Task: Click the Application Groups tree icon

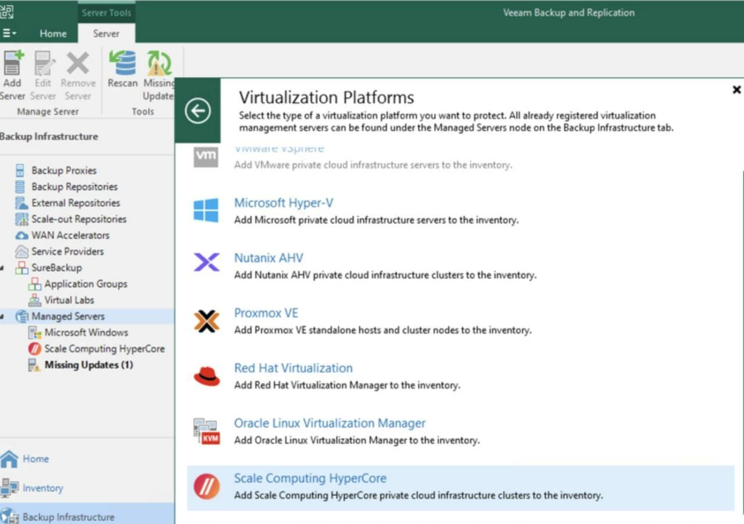Action: point(35,284)
